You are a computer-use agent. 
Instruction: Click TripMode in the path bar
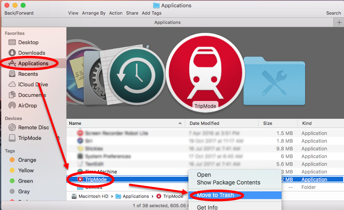coord(173,196)
